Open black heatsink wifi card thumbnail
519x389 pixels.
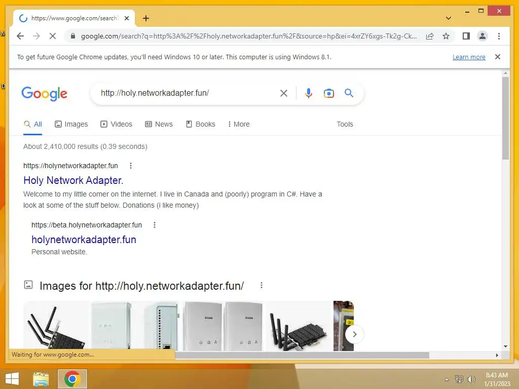coord(299,326)
